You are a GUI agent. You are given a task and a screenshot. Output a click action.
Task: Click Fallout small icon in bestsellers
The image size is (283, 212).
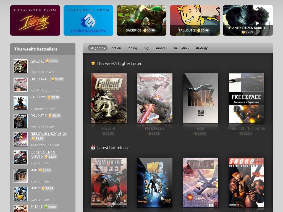(21, 66)
